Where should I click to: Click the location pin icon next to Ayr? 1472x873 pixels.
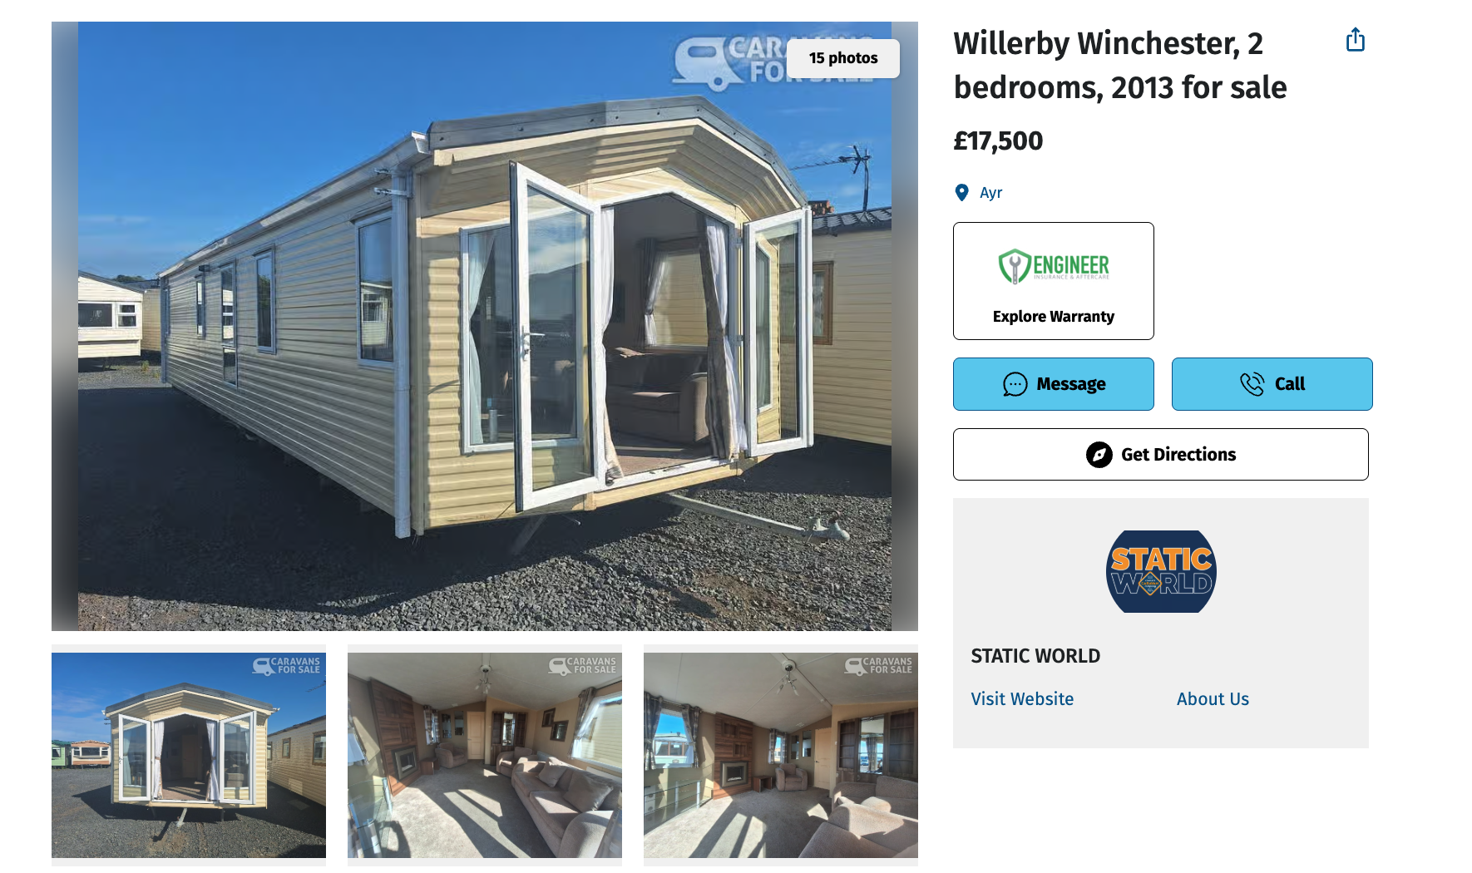tap(961, 193)
